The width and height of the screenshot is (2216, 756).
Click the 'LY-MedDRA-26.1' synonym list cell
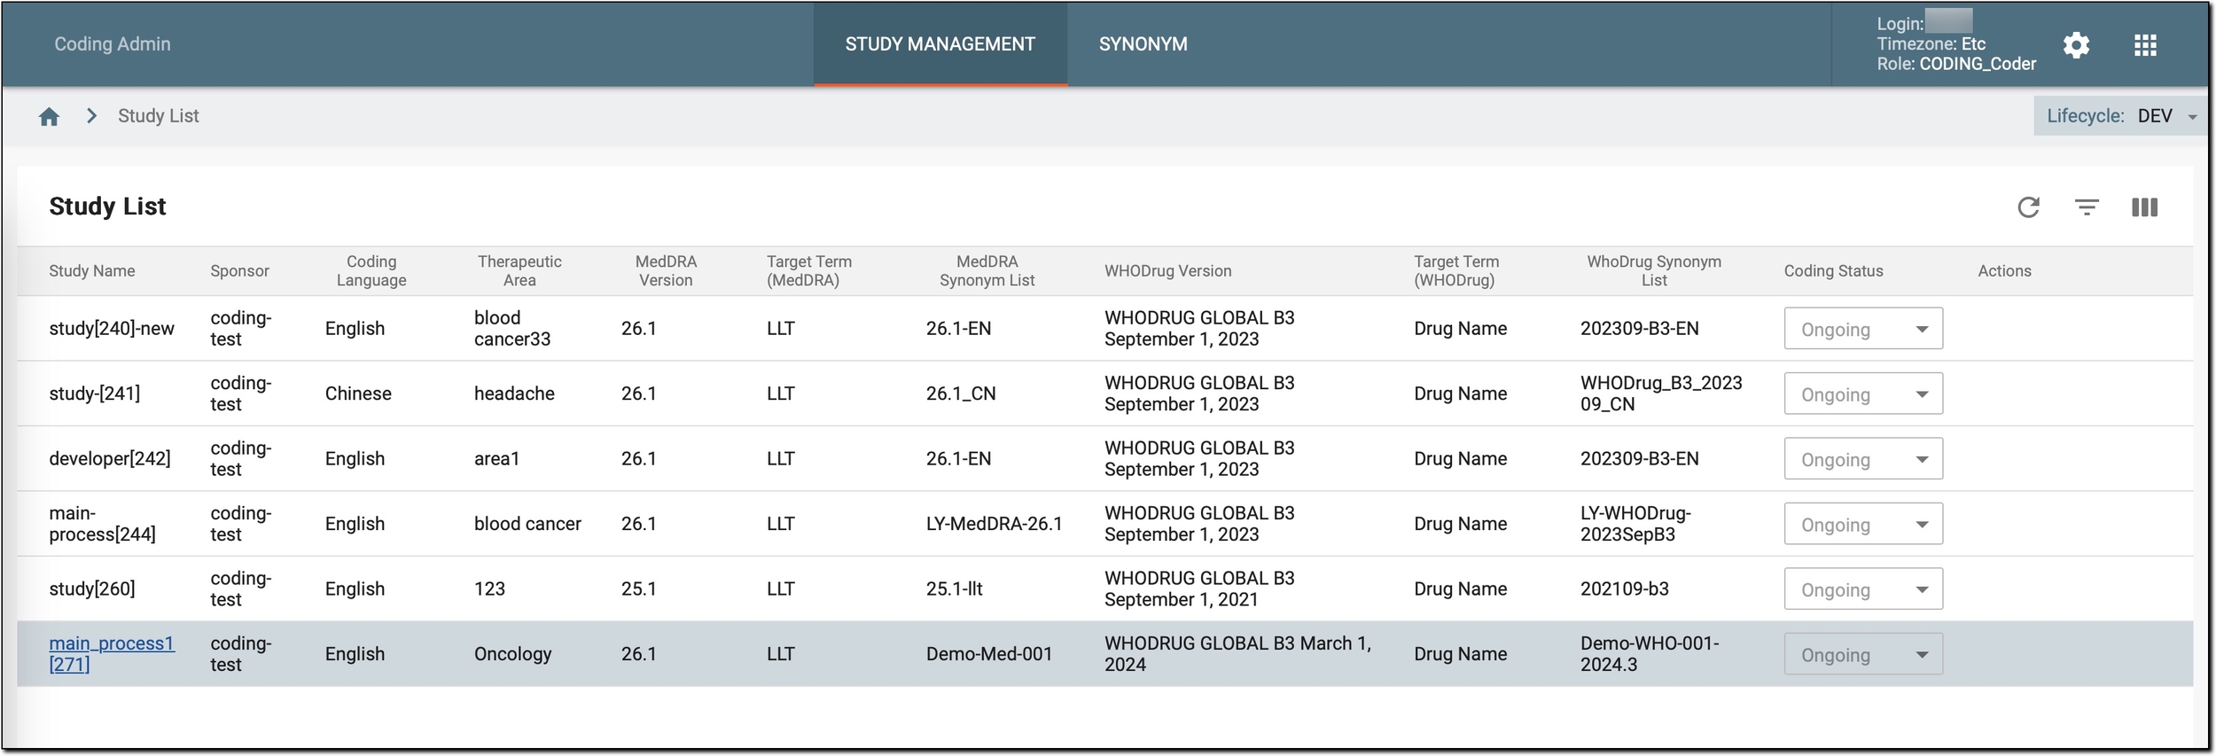[994, 524]
